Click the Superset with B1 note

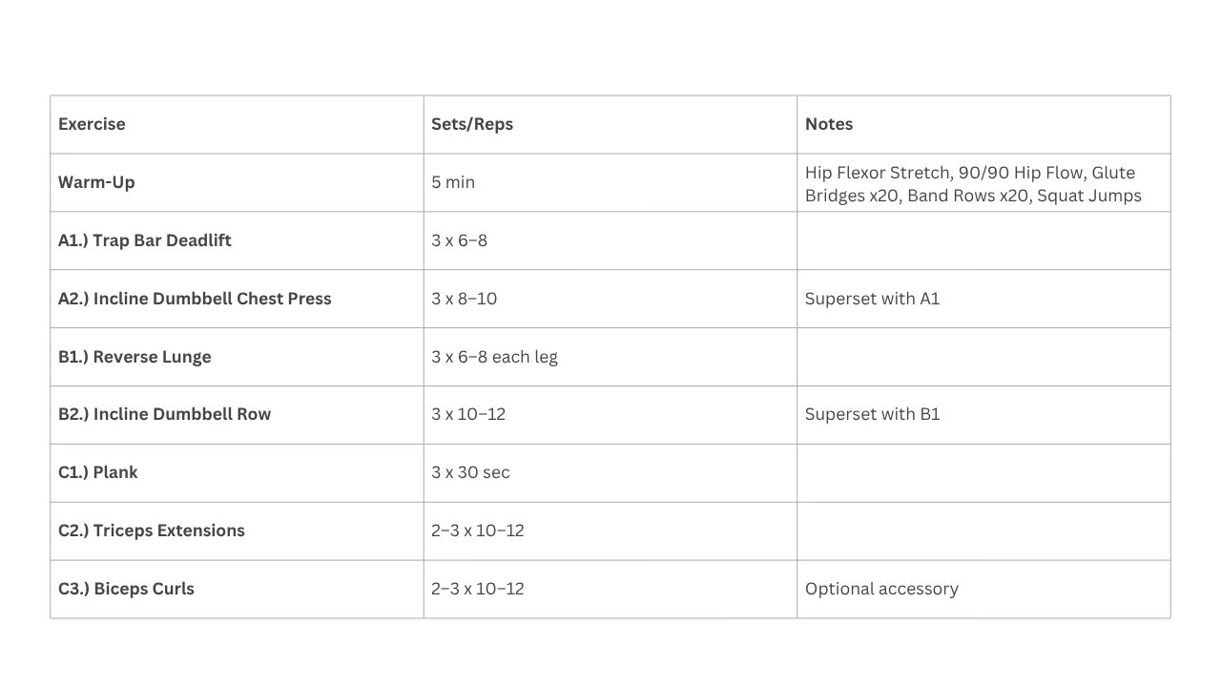pos(872,414)
